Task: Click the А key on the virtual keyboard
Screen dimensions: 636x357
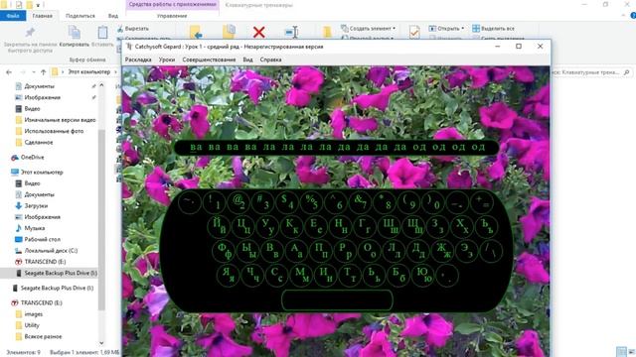Action: pos(297,250)
